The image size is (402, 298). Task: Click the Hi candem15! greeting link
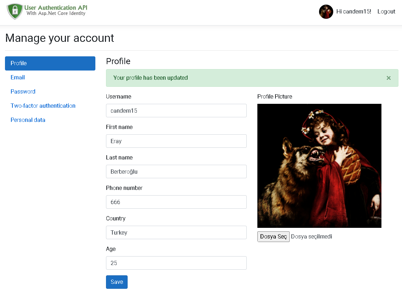[353, 12]
